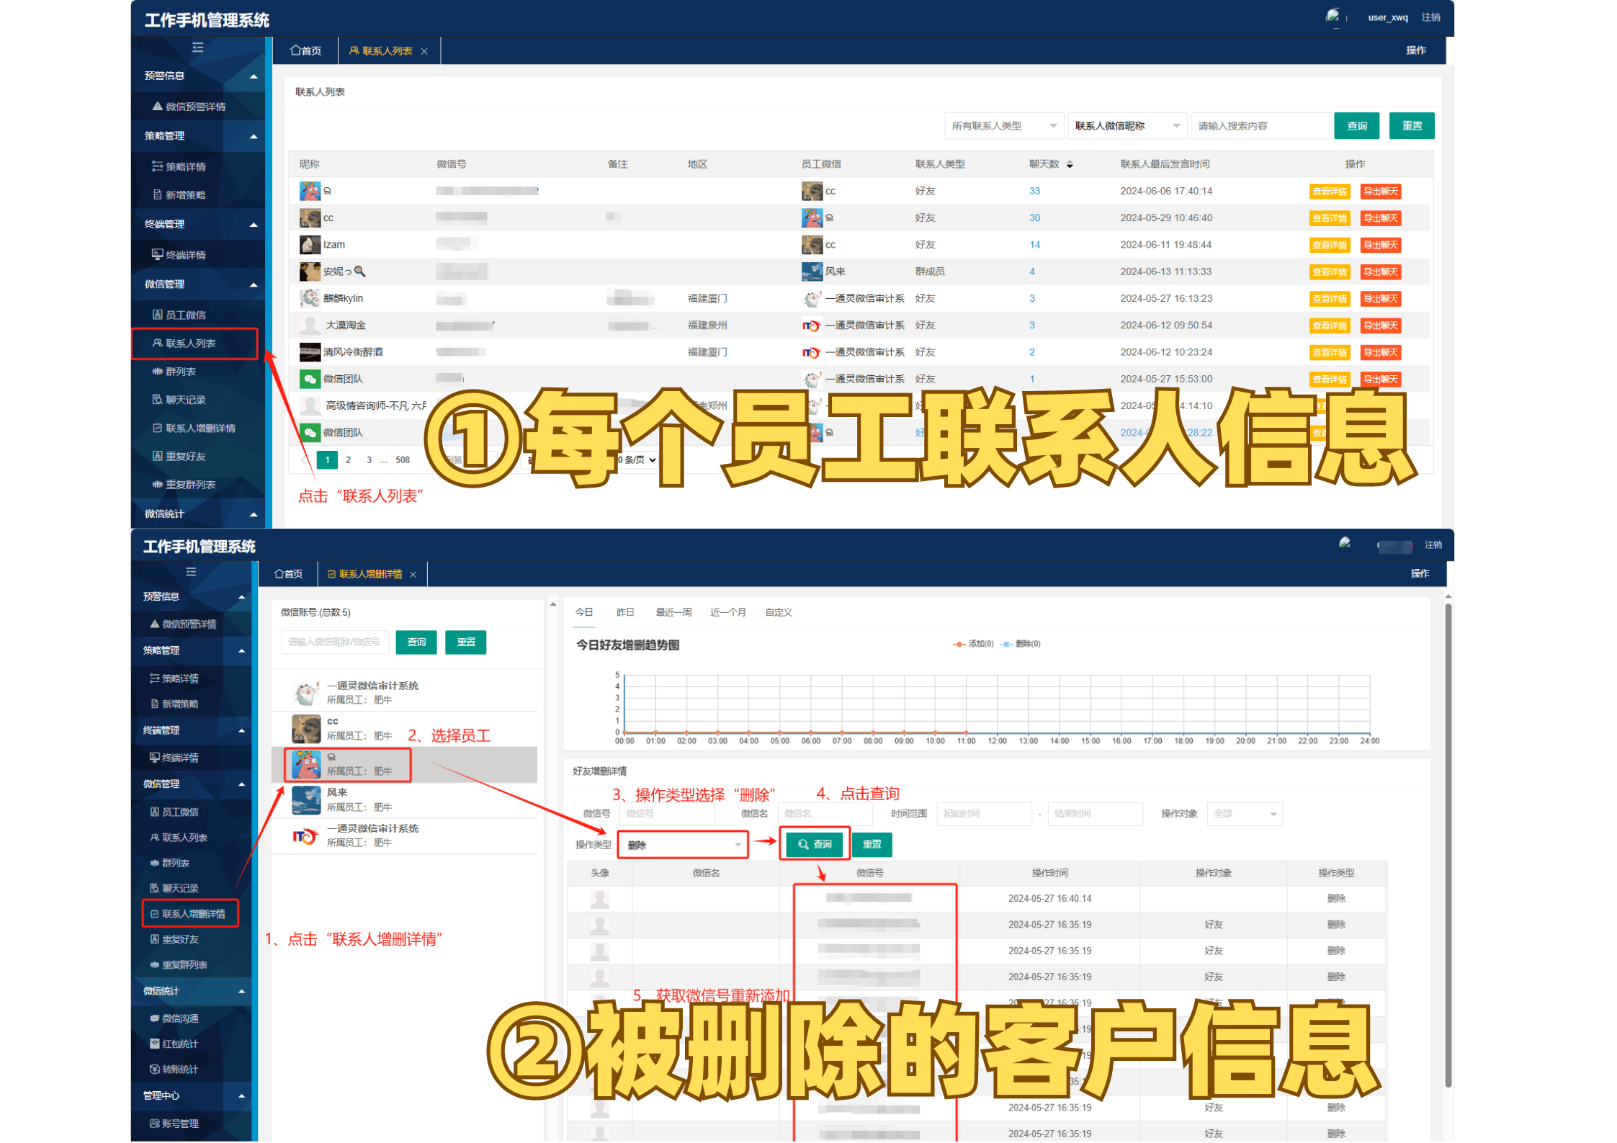The height and width of the screenshot is (1143, 1617).
Task: Open 红包统计 in the bottom sidebar
Action: (174, 1044)
